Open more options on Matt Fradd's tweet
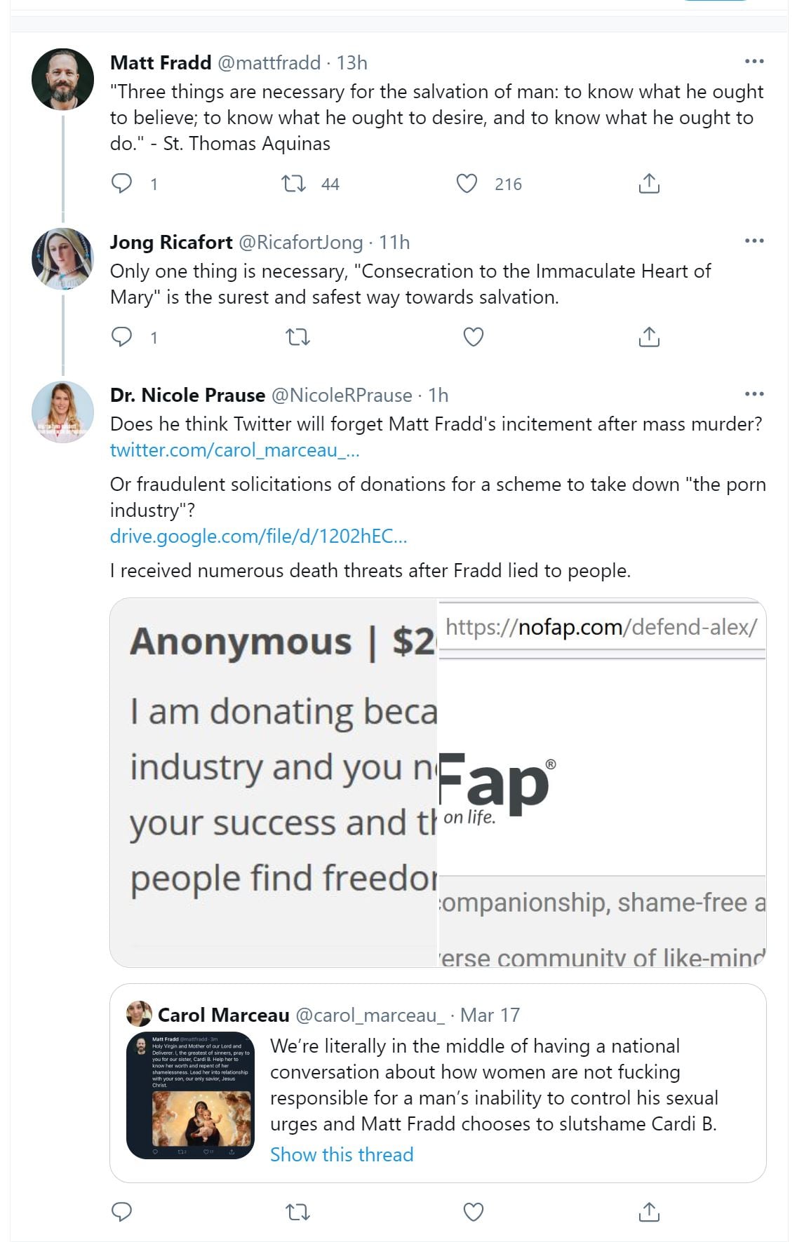797x1242 pixels. pos(754,62)
